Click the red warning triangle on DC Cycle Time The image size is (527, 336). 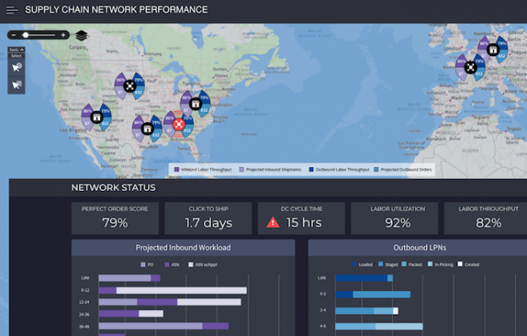pyautogui.click(x=273, y=222)
